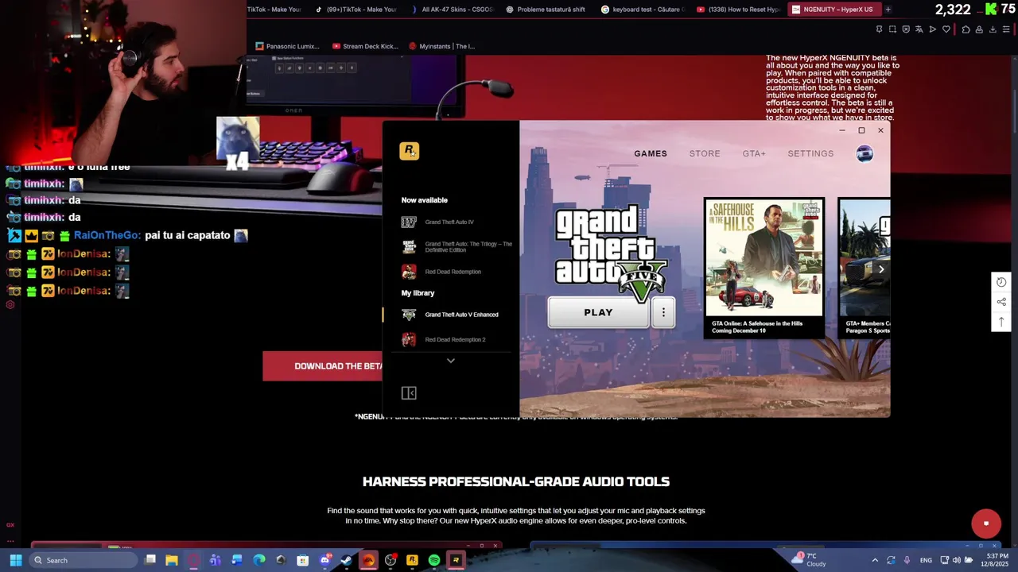Switch to How to Reset Hyp YouTube tab
Screen dimensions: 1018x572
tap(738, 10)
